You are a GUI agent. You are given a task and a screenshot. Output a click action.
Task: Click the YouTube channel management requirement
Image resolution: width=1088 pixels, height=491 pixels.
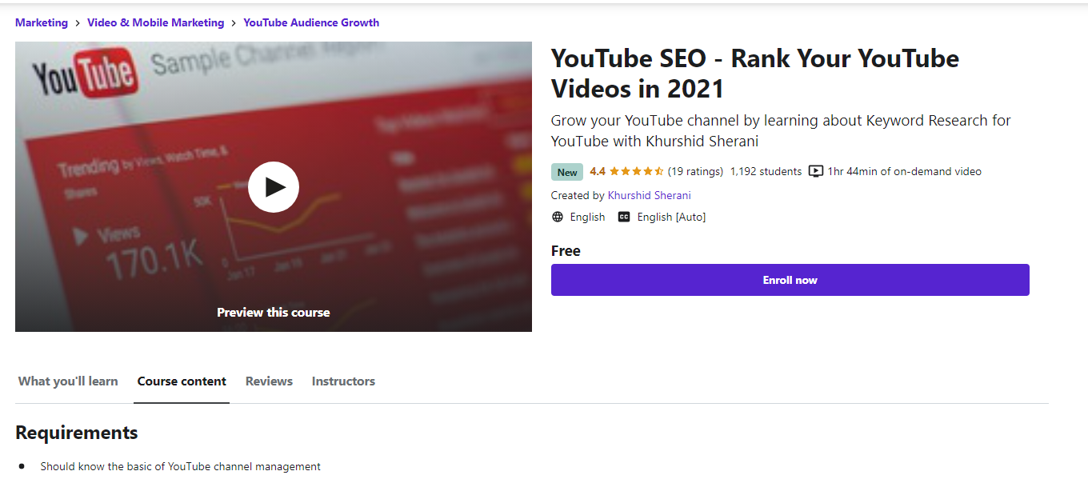181,466
